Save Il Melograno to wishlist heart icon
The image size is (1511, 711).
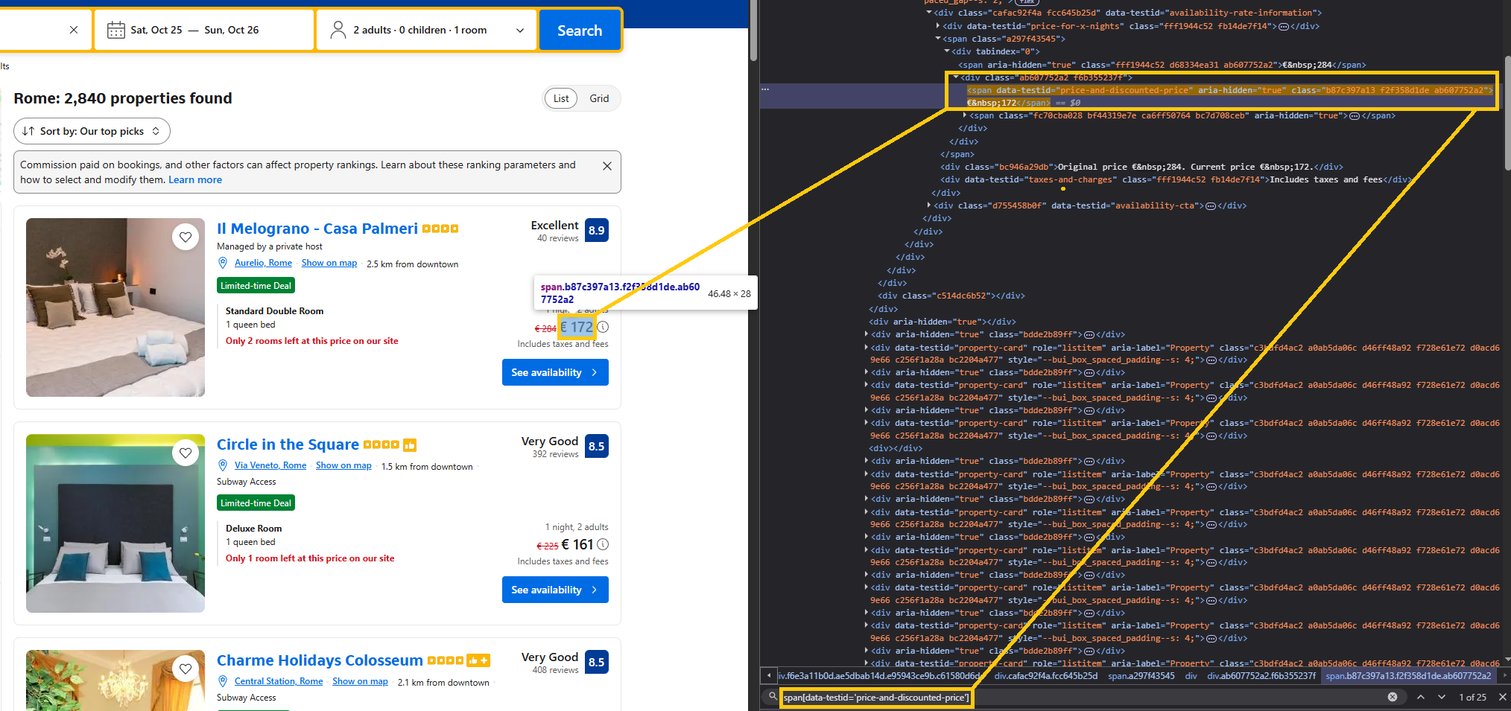186,237
